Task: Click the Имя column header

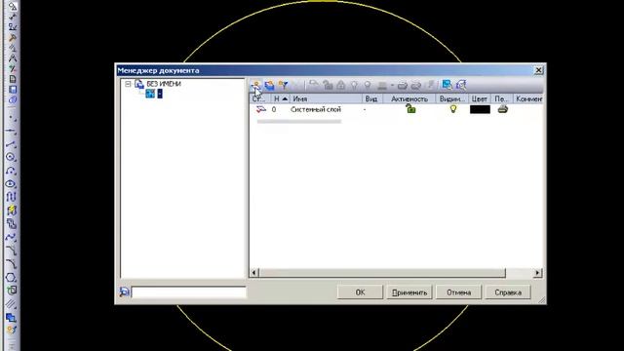Action: pyautogui.click(x=326, y=98)
